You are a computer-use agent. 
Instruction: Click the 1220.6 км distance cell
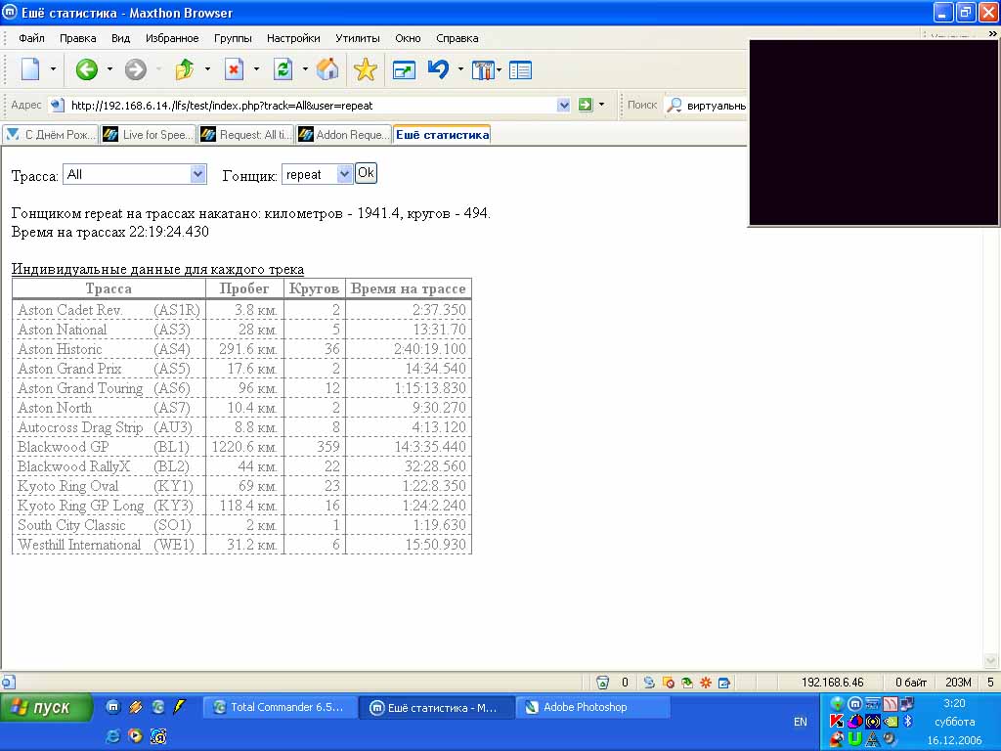244,447
